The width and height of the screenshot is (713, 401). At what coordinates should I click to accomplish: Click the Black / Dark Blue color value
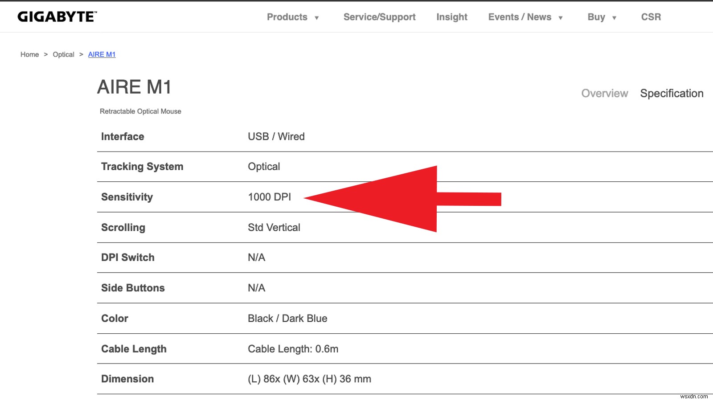pyautogui.click(x=287, y=318)
